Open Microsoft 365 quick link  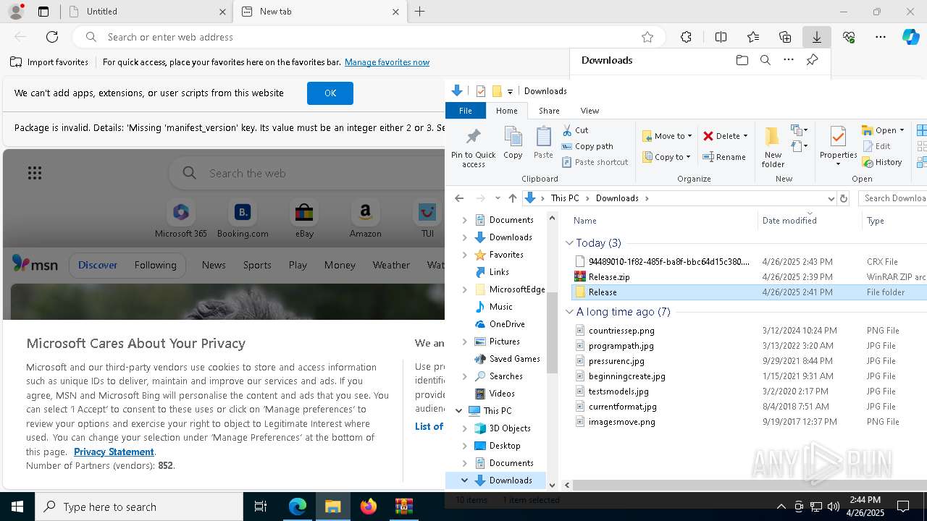(x=180, y=220)
